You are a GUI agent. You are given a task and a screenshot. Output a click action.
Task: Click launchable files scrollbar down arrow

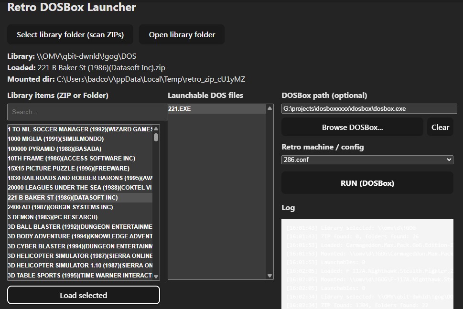pos(270,276)
